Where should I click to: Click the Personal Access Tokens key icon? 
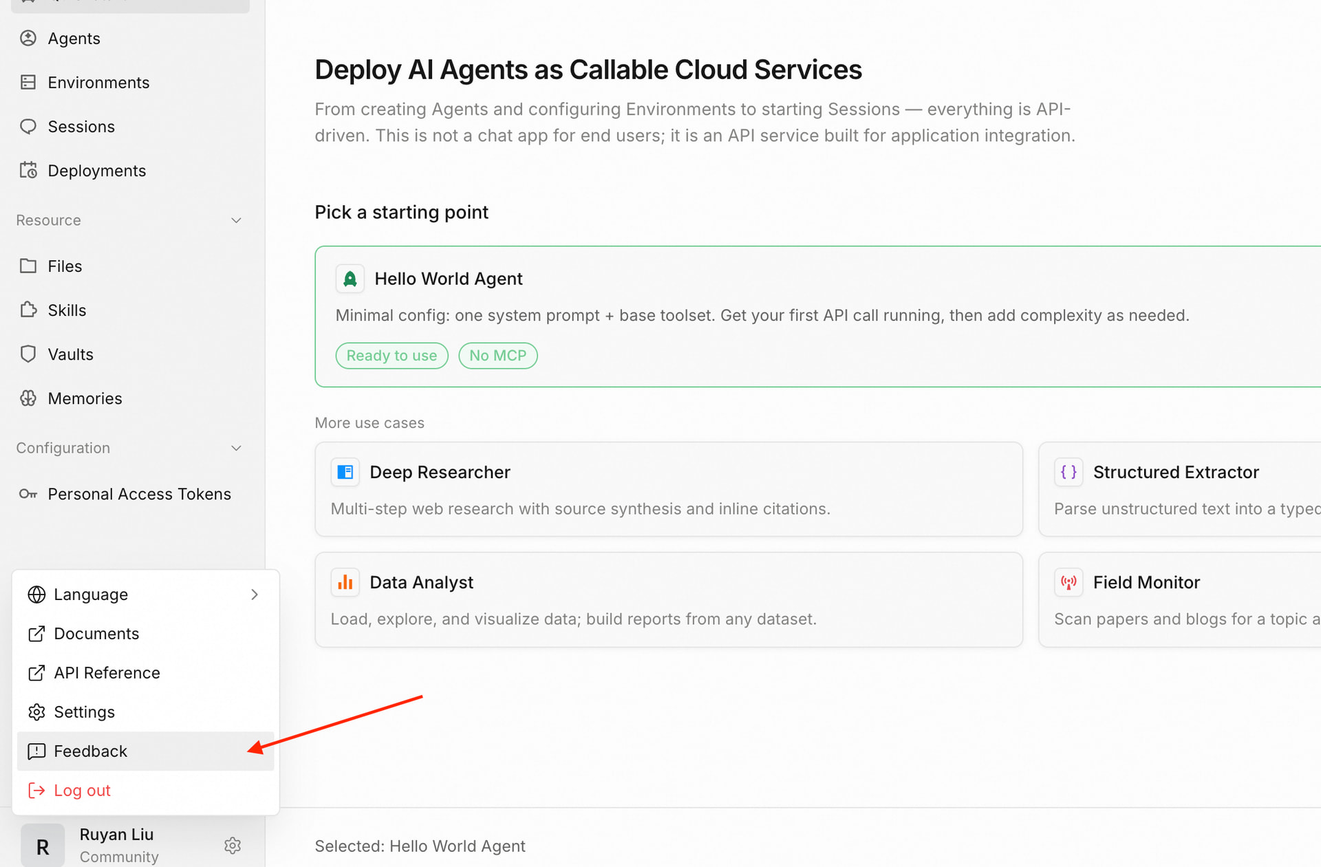28,494
